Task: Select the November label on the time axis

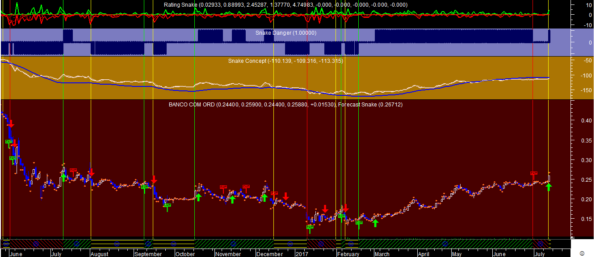Action: click(x=228, y=254)
